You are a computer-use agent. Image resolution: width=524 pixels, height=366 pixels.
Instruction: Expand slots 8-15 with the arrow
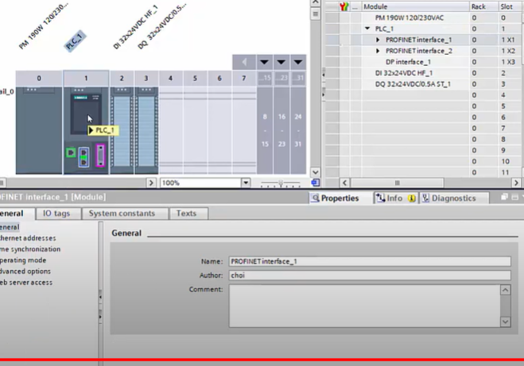point(264,62)
